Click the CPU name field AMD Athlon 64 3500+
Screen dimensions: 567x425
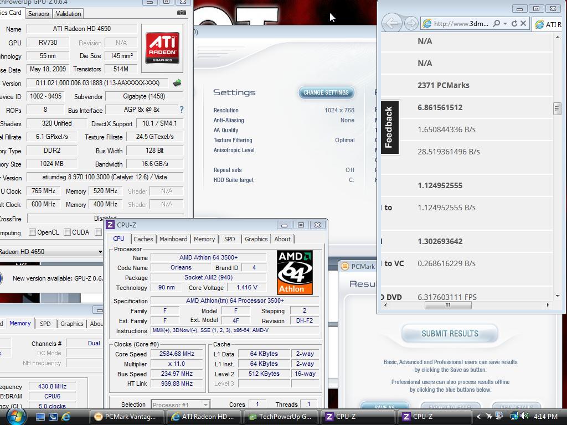click(209, 257)
